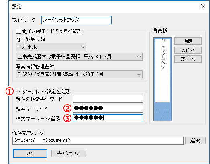The image size is (210, 164).
Task: Click blue lower area of spine preview
Action: pyautogui.click(x=163, y=112)
